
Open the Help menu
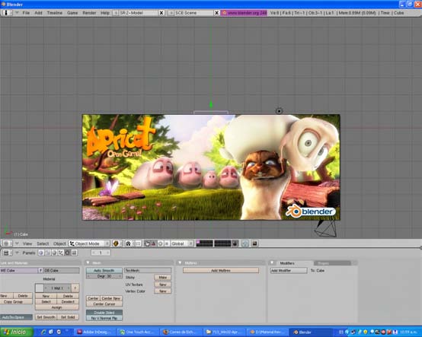pos(104,13)
